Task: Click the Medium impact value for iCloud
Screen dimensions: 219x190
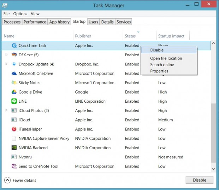Action: click(166, 120)
